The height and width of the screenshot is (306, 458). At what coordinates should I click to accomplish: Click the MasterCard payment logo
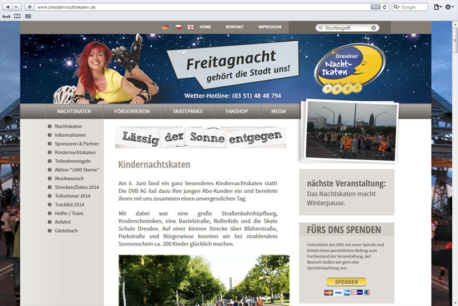[328, 293]
